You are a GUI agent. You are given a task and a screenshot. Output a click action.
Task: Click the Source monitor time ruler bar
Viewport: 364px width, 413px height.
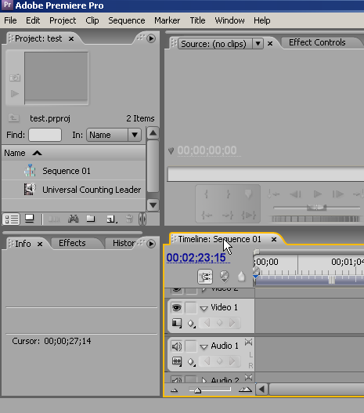tap(265, 174)
